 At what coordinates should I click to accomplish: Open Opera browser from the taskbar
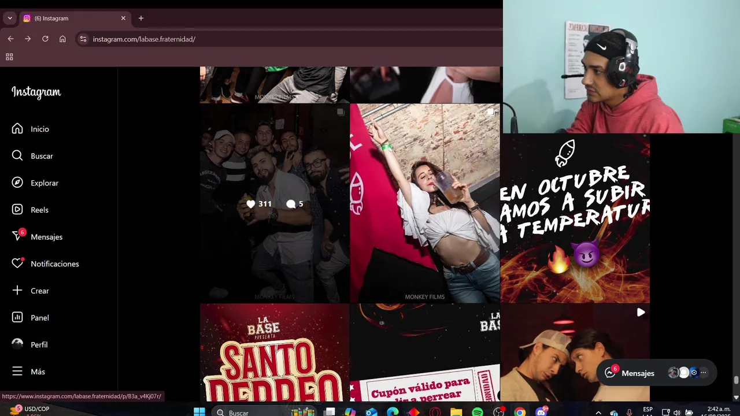435,412
